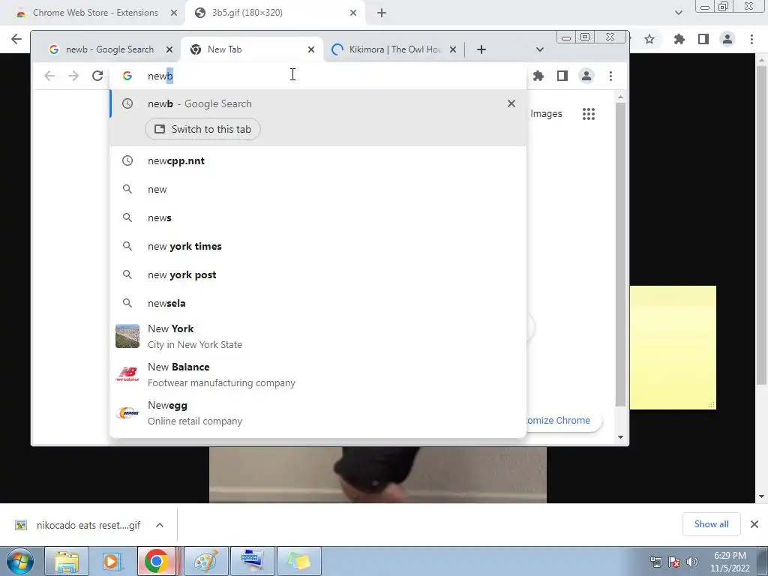Go forward in the front Chrome window
768x576 pixels.
(73, 76)
